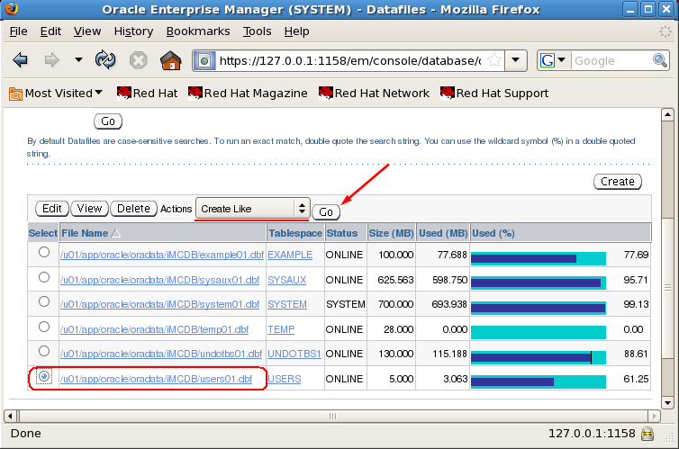This screenshot has height=449, width=679.
Task: Select the sysaux01.dbf radio button
Action: (x=44, y=277)
